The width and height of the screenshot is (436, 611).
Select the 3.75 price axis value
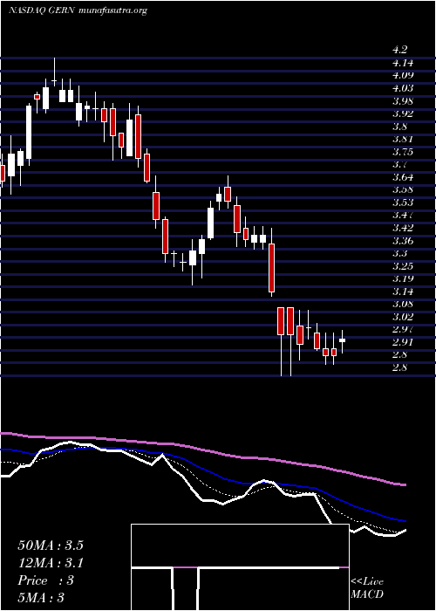pos(403,152)
